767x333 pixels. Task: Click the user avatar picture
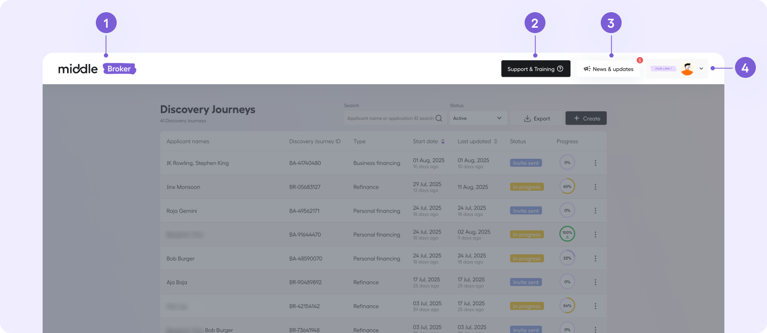tap(687, 69)
